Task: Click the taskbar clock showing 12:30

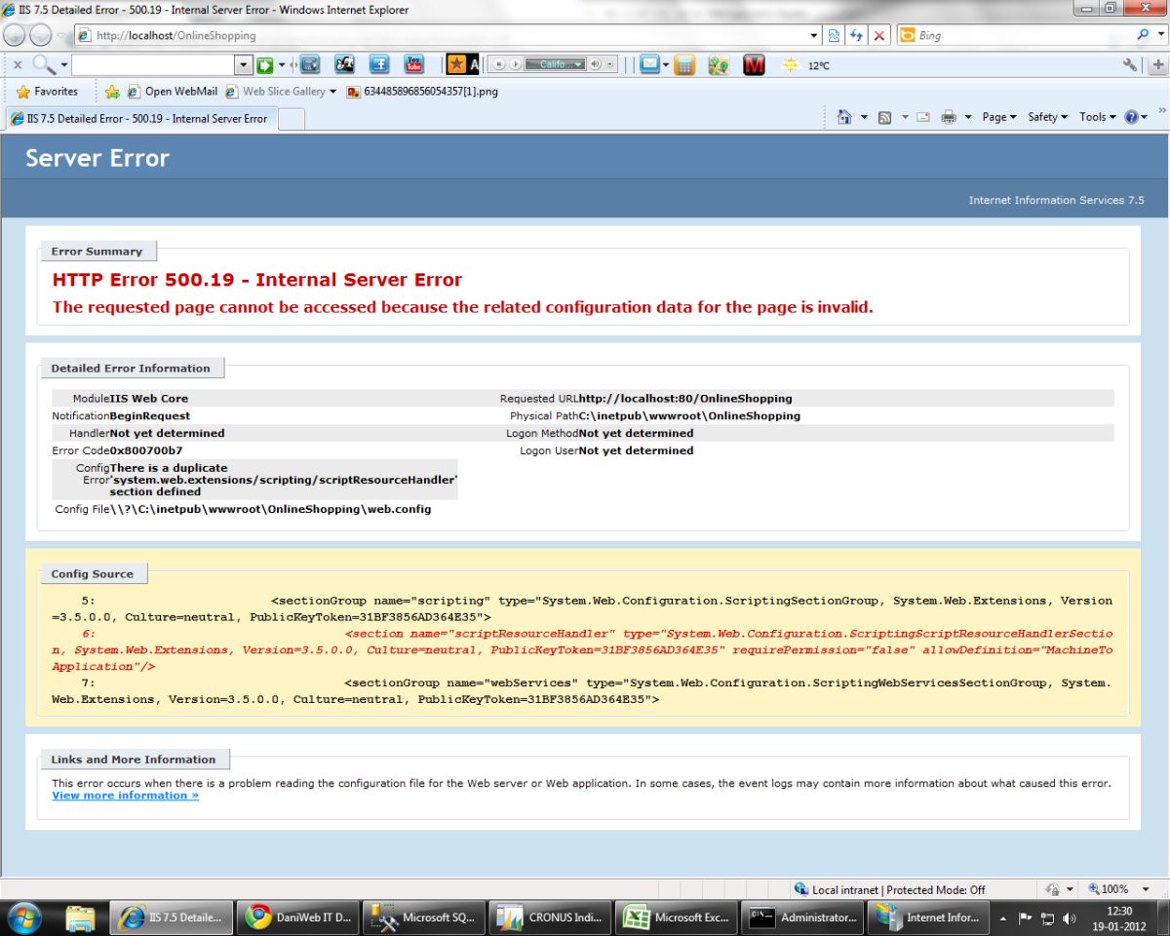Action: click(x=1118, y=917)
